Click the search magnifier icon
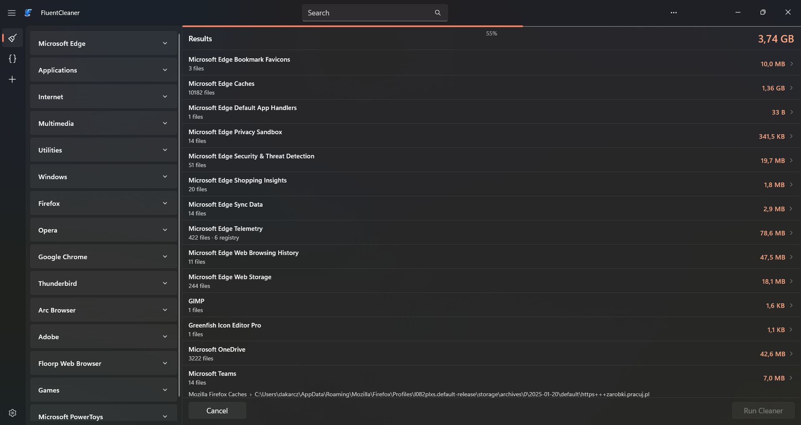 point(438,13)
